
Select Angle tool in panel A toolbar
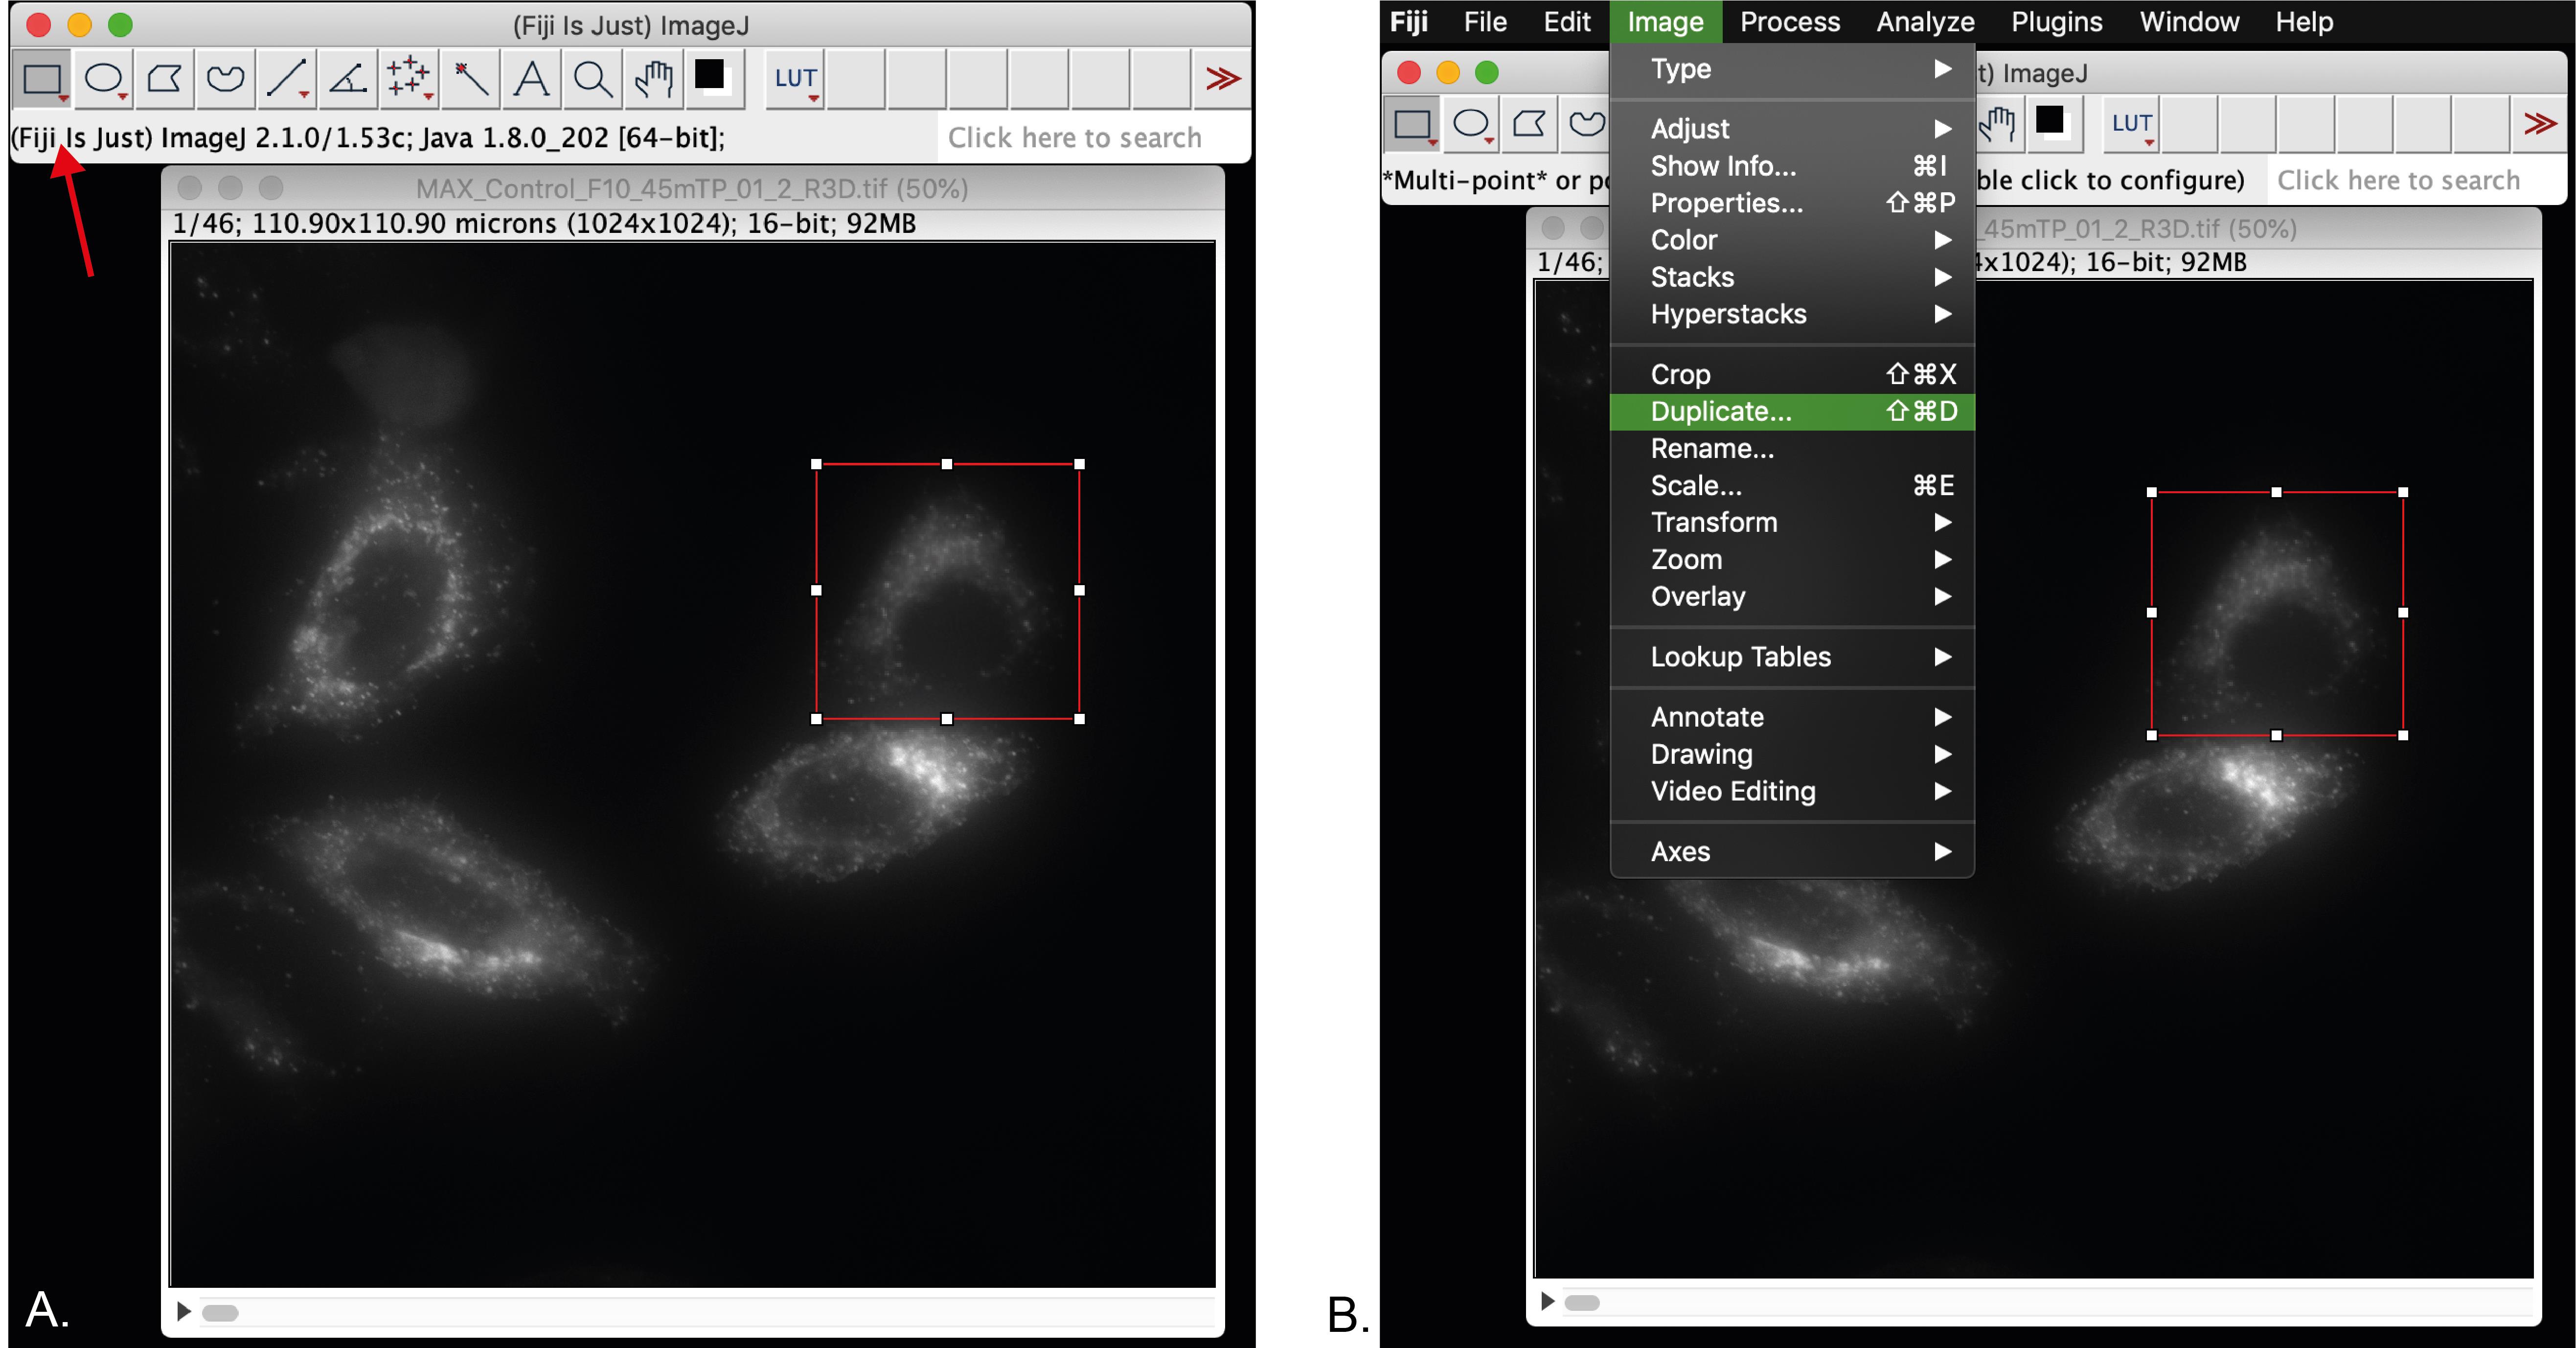pyautogui.click(x=348, y=79)
